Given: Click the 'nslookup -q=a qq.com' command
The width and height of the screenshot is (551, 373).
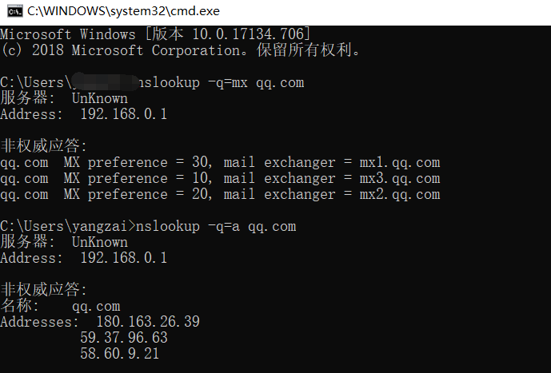Looking at the screenshot, I should point(216,227).
